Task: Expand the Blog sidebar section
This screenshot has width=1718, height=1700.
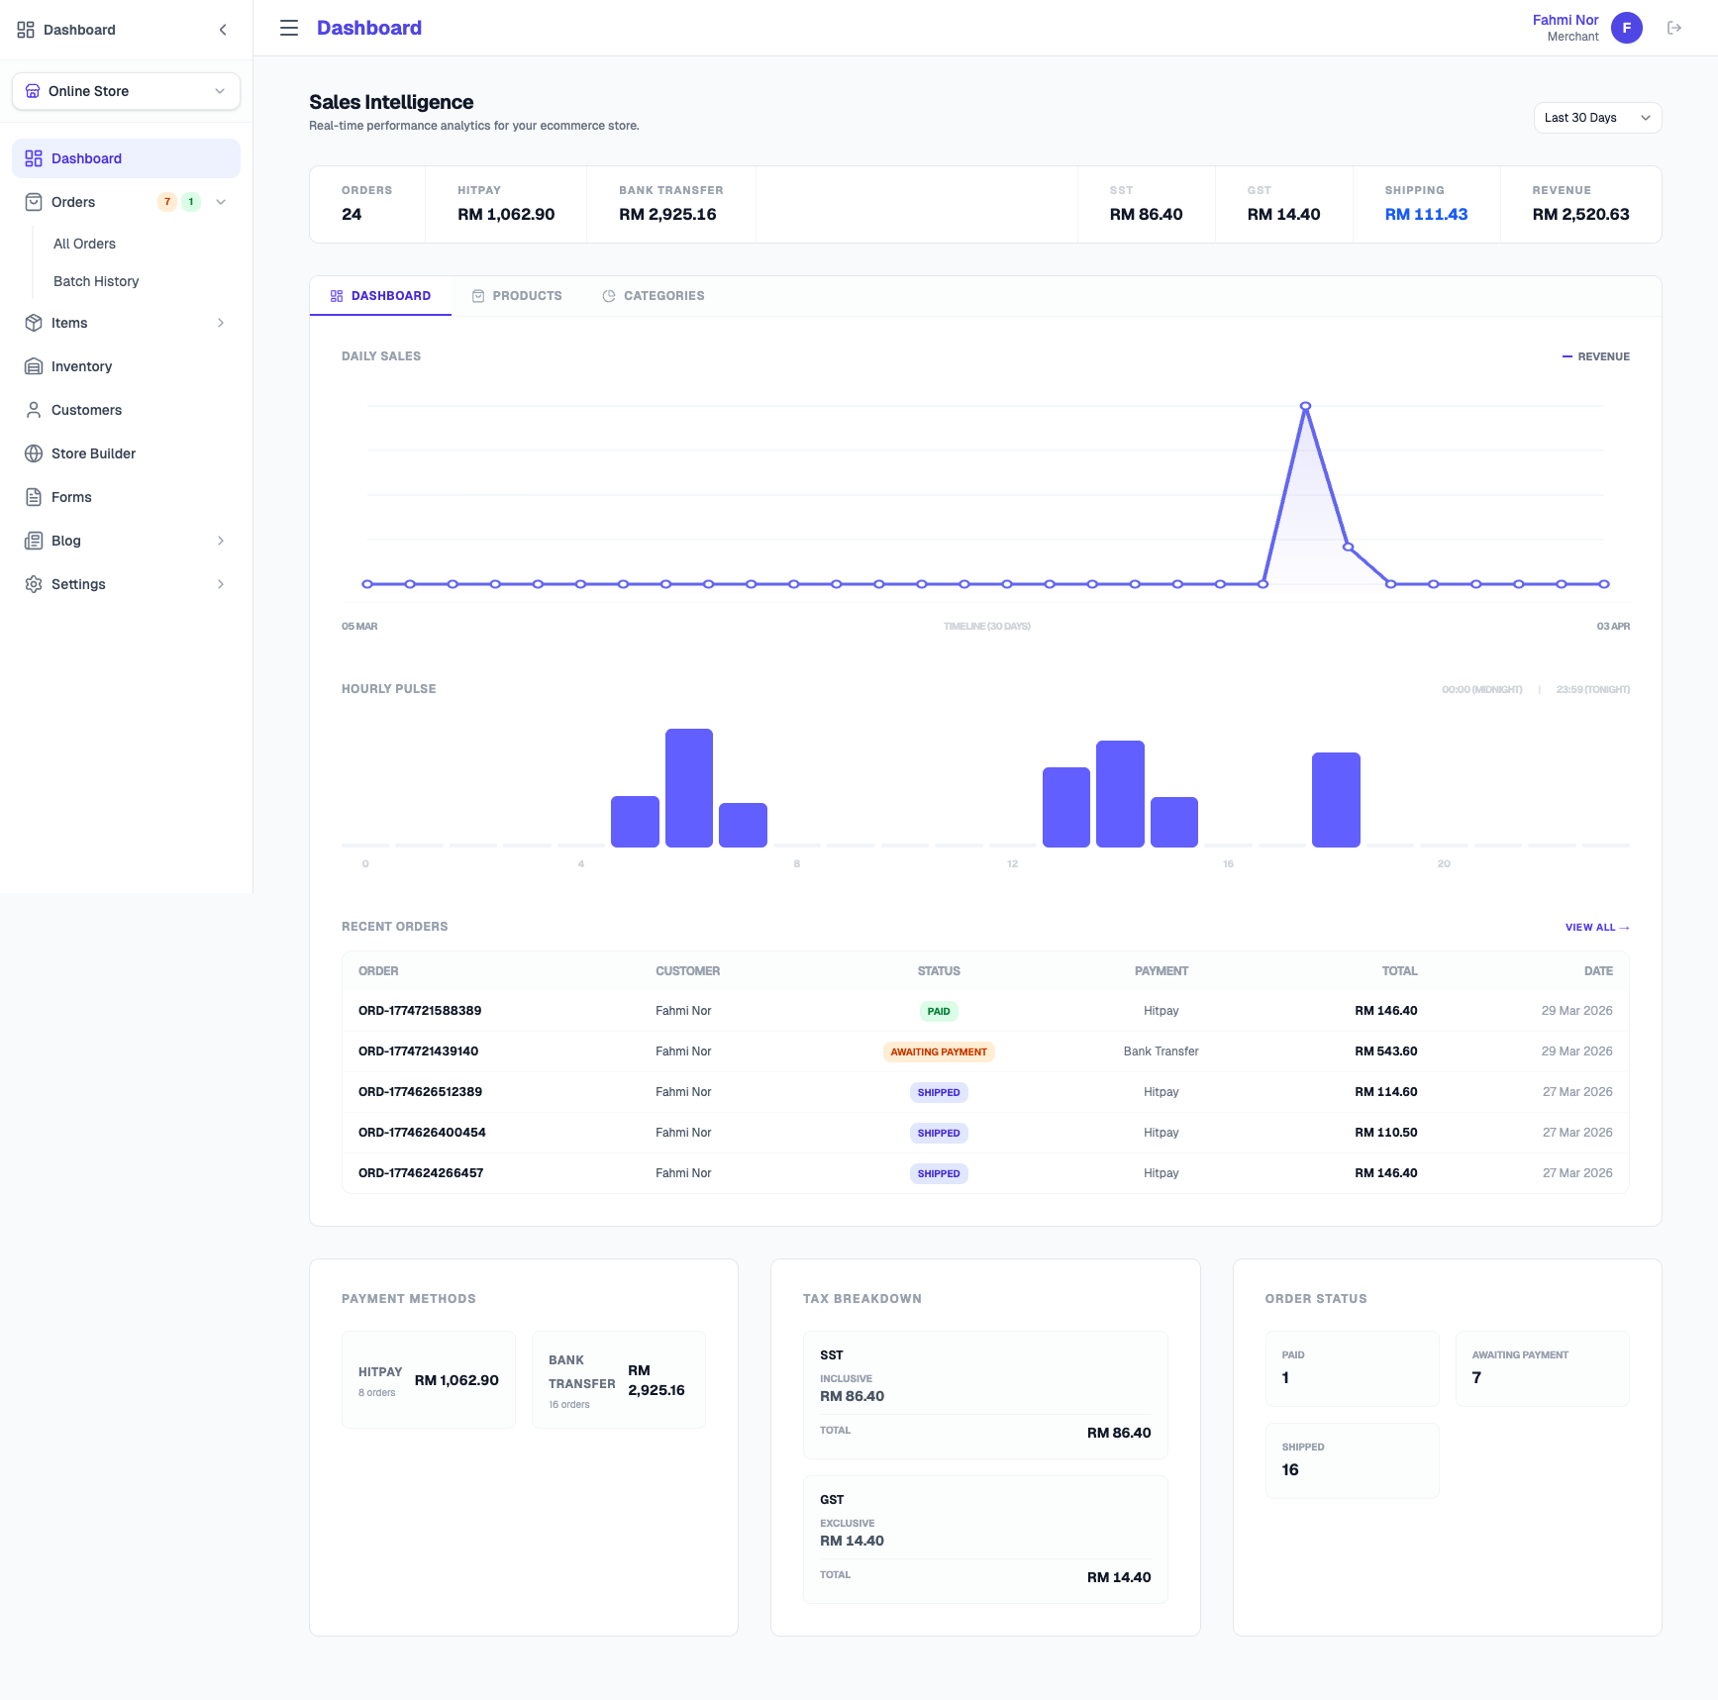Action: 220,541
